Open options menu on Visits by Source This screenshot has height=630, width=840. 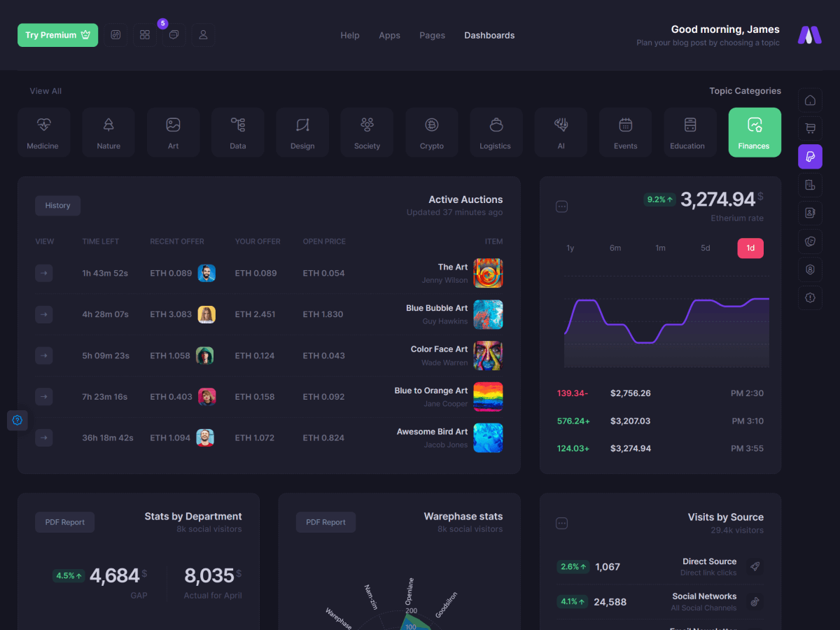pos(561,524)
